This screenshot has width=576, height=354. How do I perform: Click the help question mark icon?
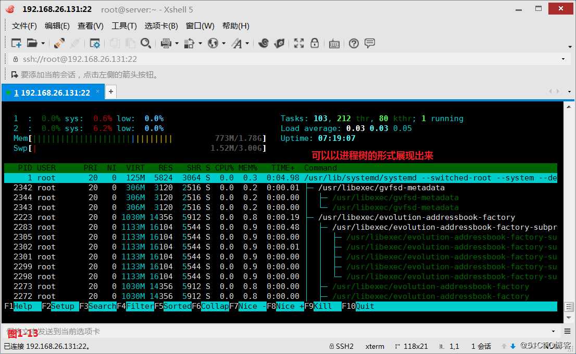coord(354,44)
